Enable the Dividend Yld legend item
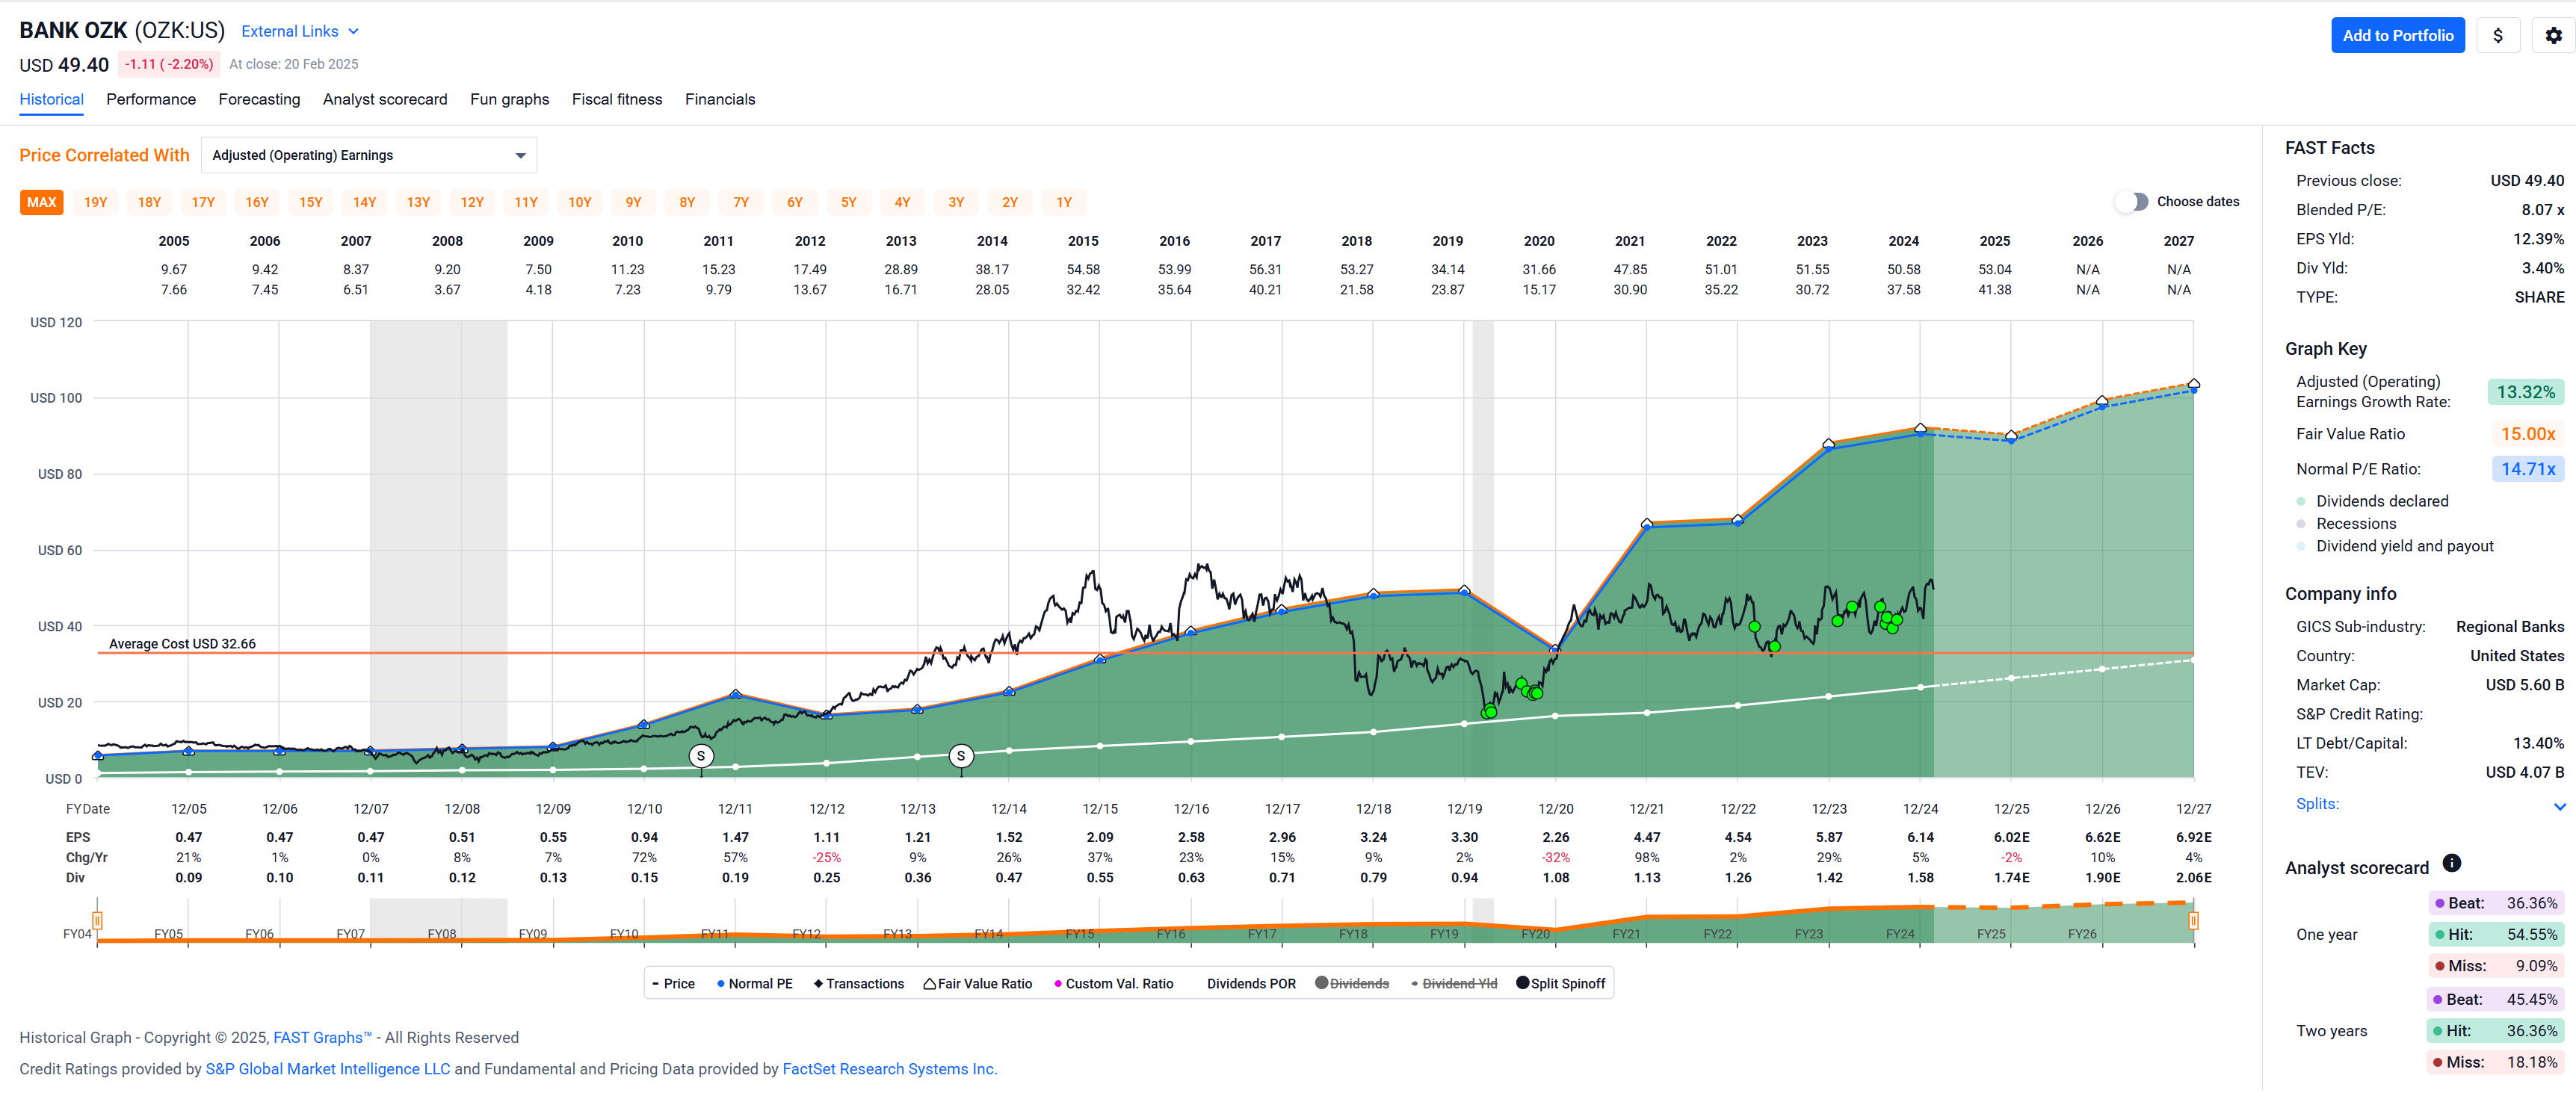The image size is (2576, 1093). click(x=1453, y=984)
